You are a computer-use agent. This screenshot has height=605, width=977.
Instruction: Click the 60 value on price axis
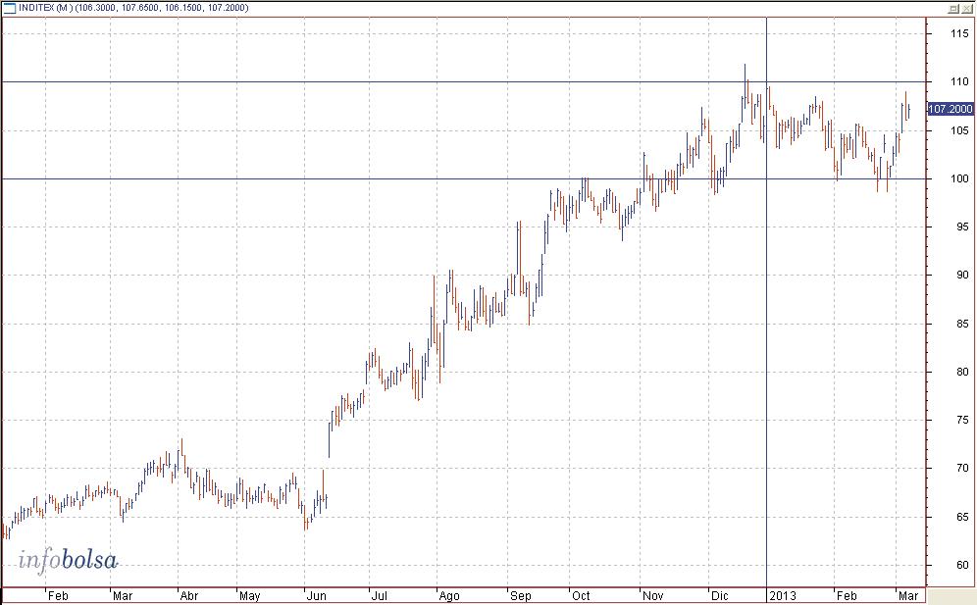point(962,565)
